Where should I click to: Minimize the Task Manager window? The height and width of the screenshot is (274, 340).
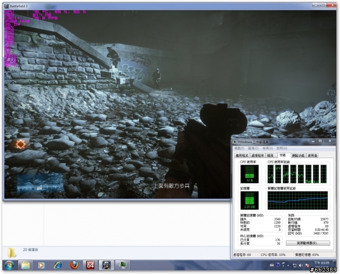click(313, 141)
